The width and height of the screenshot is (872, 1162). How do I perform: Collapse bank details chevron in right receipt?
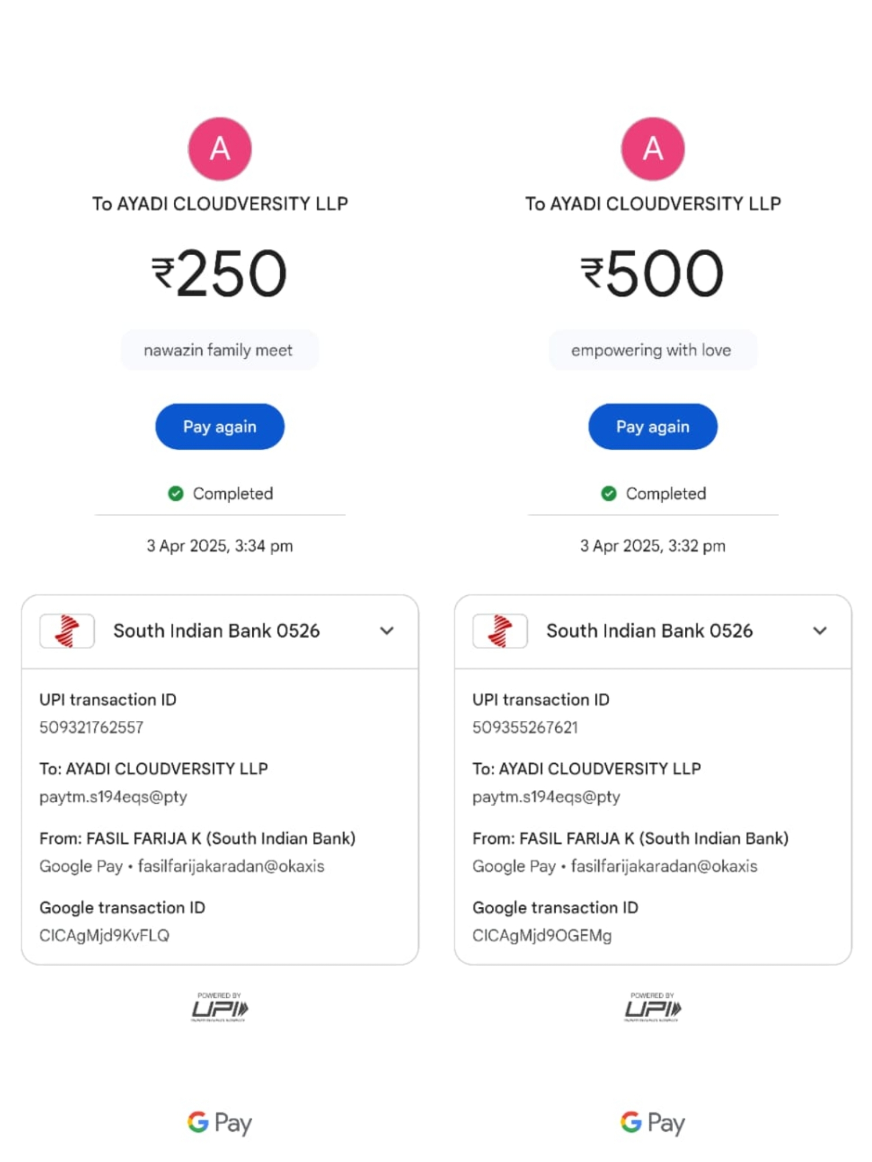click(820, 631)
